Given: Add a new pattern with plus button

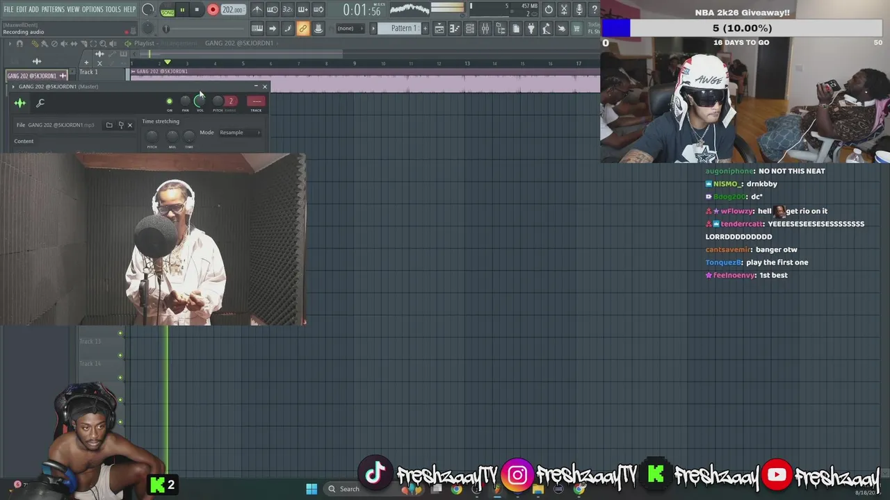Looking at the screenshot, I should tap(425, 28).
